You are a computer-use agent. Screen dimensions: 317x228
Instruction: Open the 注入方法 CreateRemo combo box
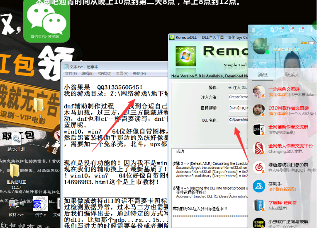(238, 97)
